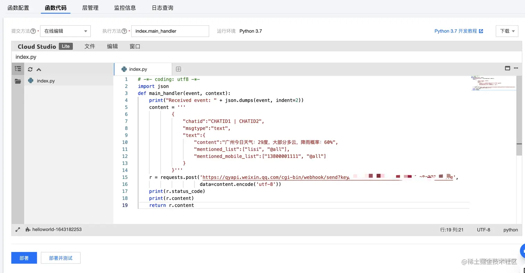This screenshot has width=525, height=273.
Task: Click the Python icon on the index.py editor tab
Action: (x=124, y=69)
